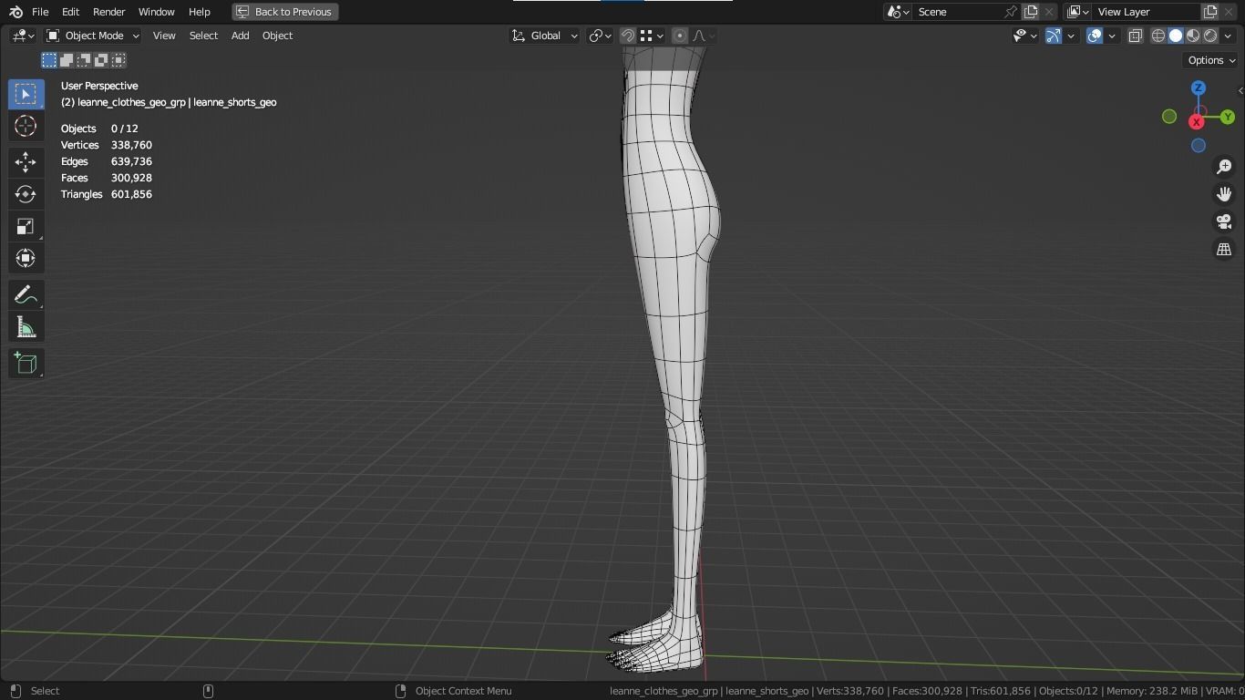Image resolution: width=1245 pixels, height=700 pixels.
Task: Choose the intersect selection mode icon
Action: (x=118, y=60)
